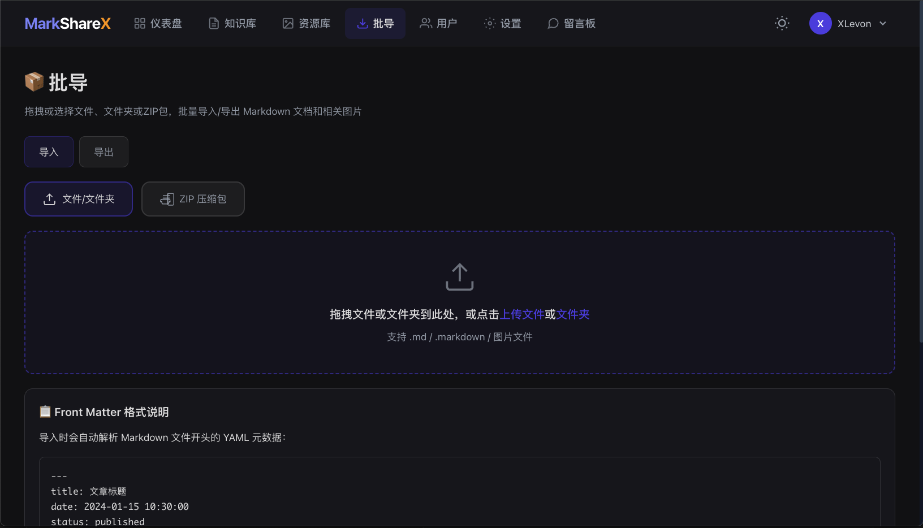
Task: Click the clipboard icon by Front Matter heading
Action: [x=45, y=412]
